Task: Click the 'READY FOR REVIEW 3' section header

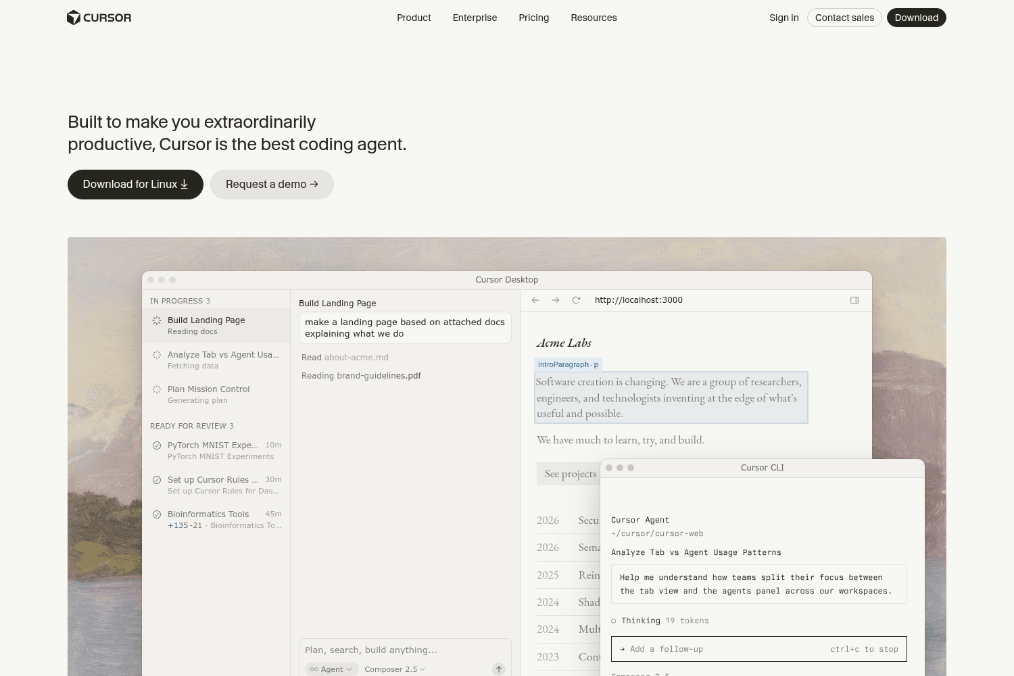Action: [192, 426]
